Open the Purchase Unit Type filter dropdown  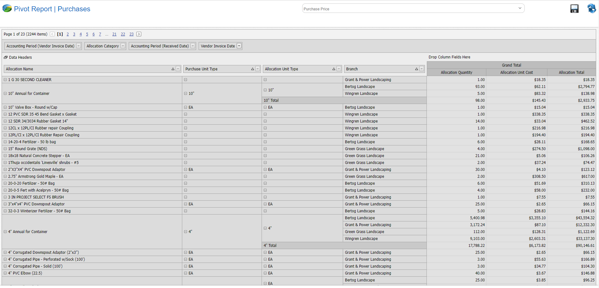[258, 69]
